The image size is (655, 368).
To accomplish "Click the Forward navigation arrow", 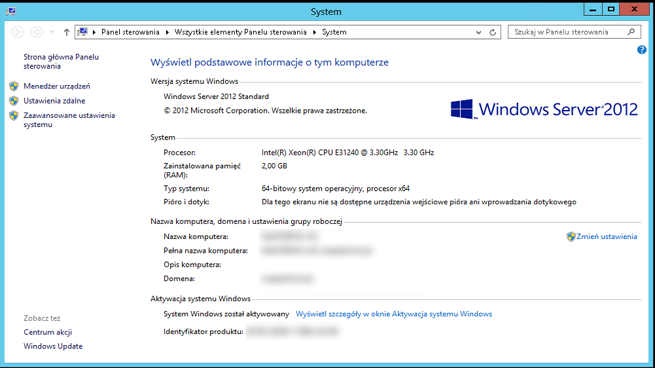I will (37, 32).
